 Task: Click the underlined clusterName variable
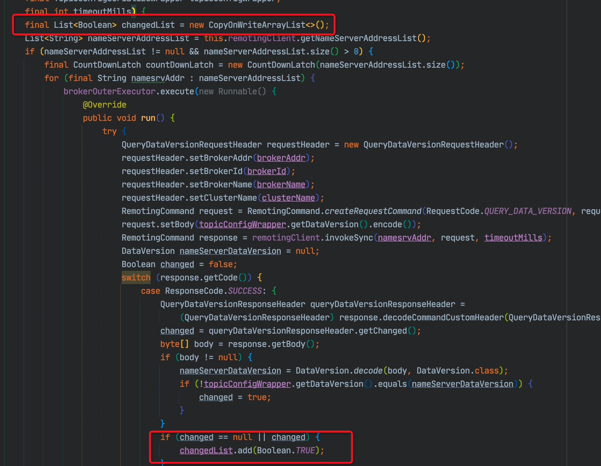point(288,198)
